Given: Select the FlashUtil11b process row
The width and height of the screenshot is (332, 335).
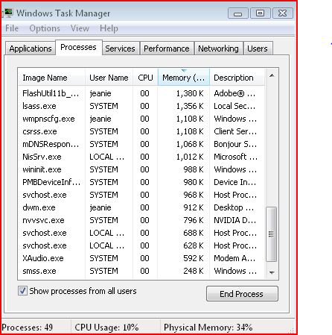Looking at the screenshot, I should pyautogui.click(x=141, y=93).
